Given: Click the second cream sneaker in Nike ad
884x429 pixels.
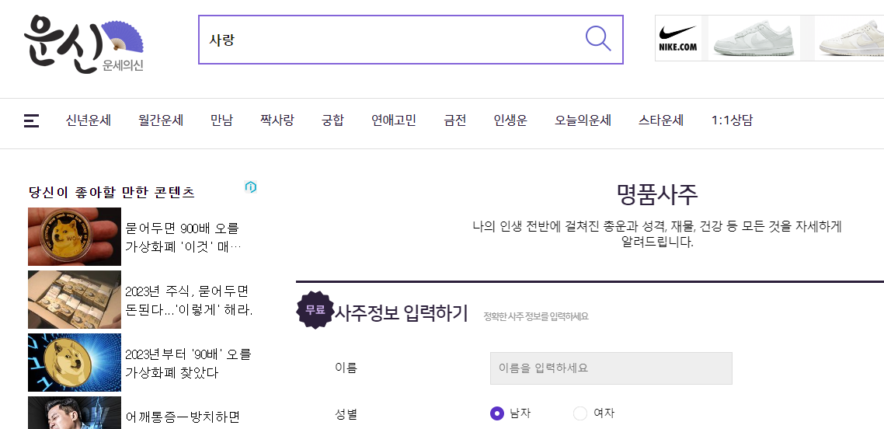Looking at the screenshot, I should (851, 38).
